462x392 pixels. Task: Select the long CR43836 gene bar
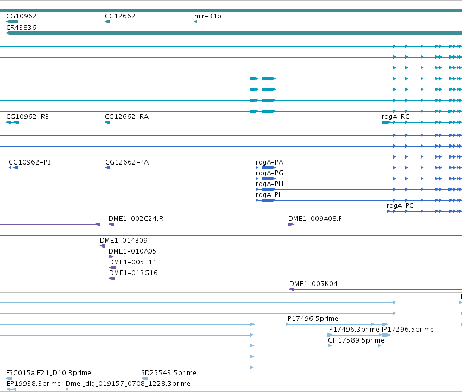click(234, 33)
